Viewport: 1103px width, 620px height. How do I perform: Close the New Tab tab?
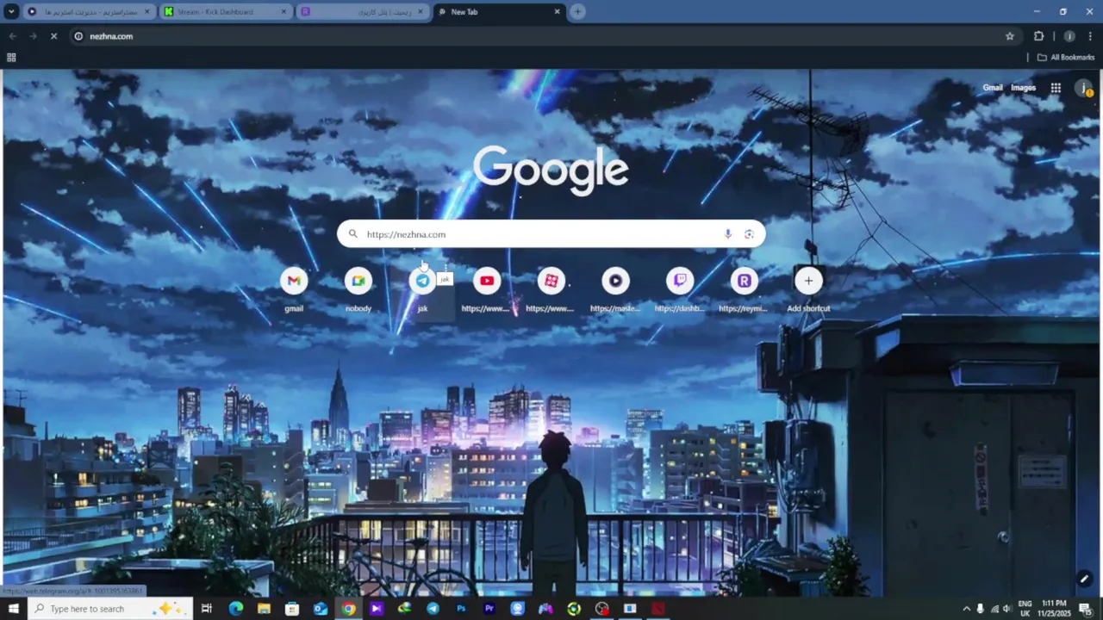(x=557, y=11)
